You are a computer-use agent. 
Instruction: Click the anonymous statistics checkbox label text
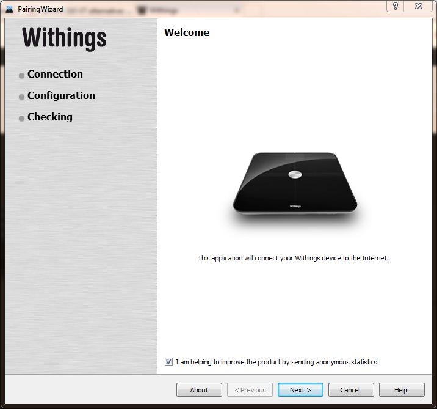[276, 362]
